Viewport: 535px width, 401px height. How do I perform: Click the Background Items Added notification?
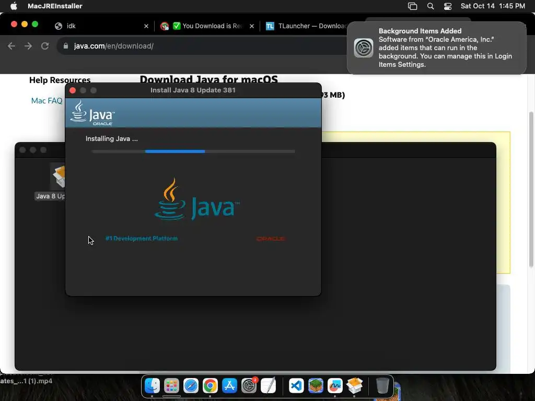click(x=437, y=48)
